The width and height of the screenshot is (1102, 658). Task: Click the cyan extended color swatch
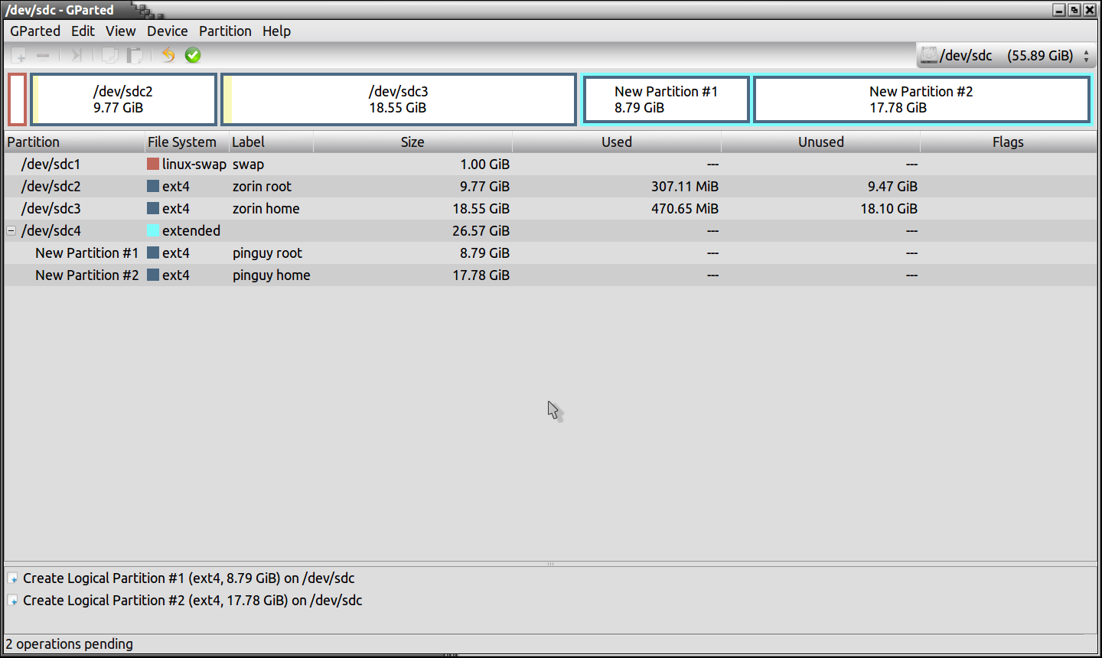(x=153, y=231)
